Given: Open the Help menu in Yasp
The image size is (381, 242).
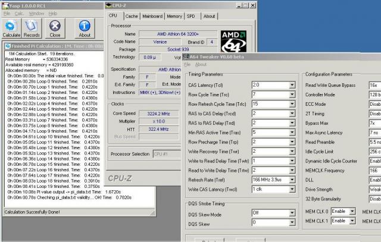Looking at the screenshot, I should coord(53,13).
